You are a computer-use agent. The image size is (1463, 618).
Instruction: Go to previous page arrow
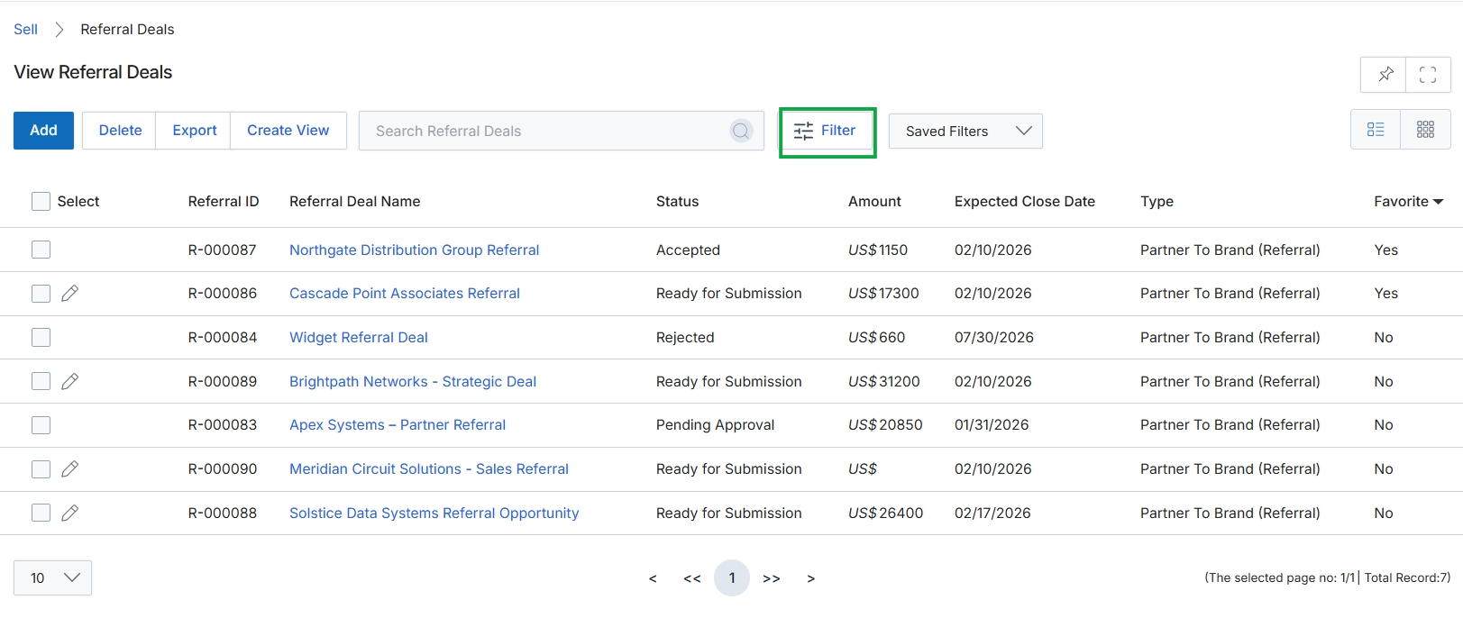653,578
